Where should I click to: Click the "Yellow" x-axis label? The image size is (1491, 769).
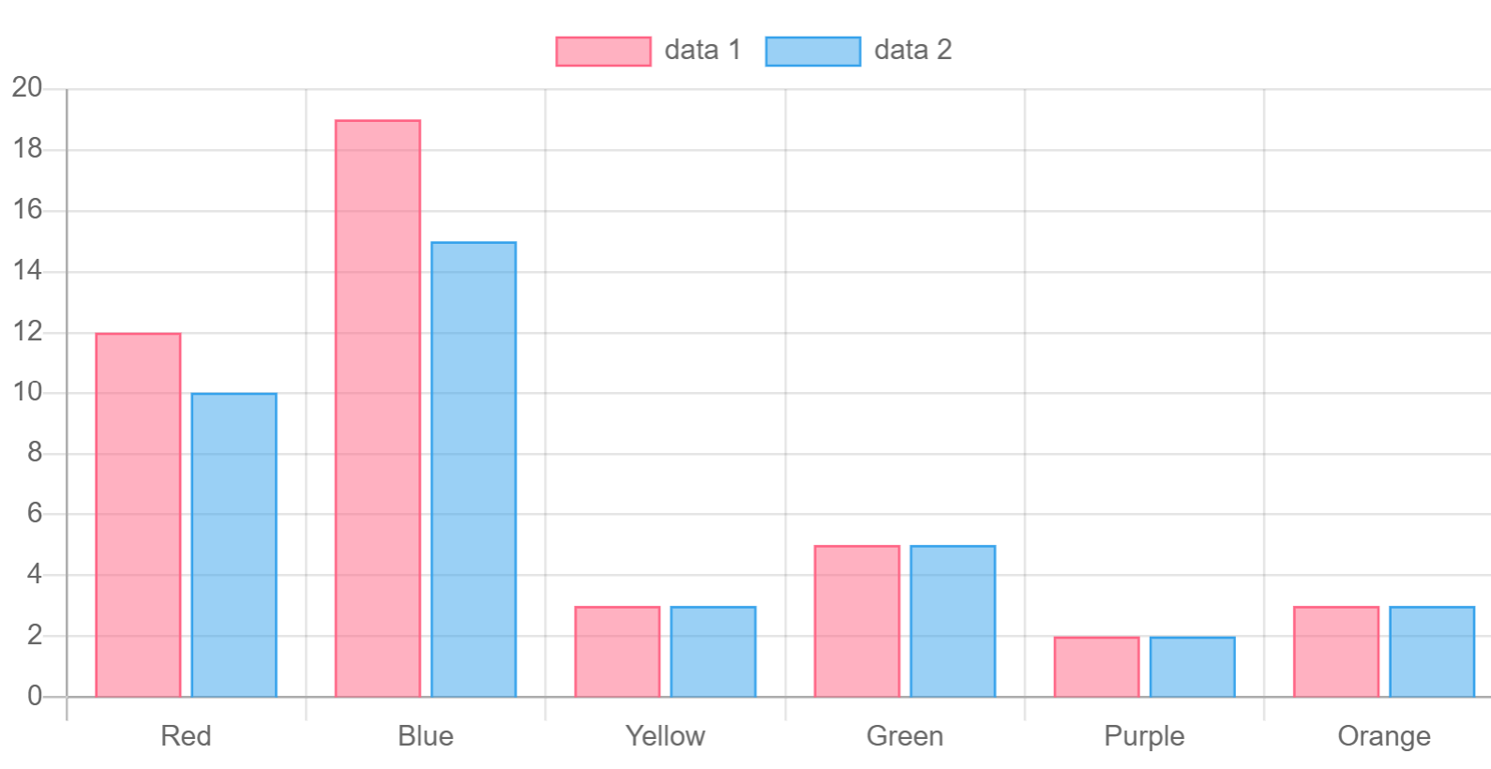[x=665, y=736]
